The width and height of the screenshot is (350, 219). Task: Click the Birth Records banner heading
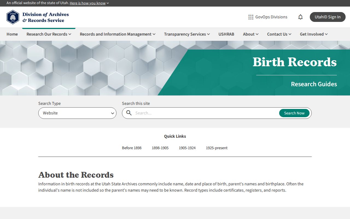click(295, 62)
